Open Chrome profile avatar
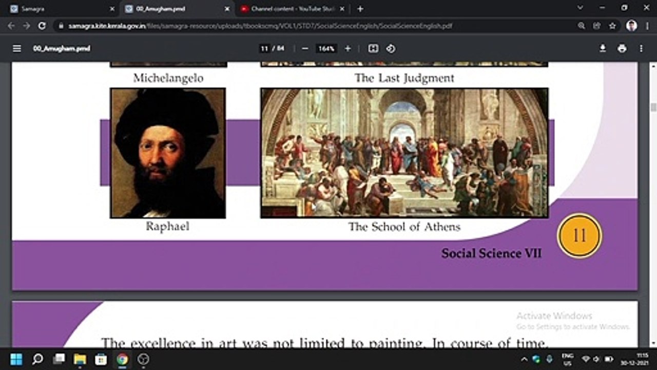Screen dimensions: 657x370 [x=632, y=26]
